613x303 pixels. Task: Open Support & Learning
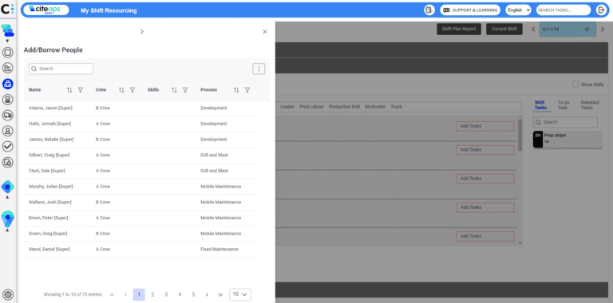coord(470,10)
